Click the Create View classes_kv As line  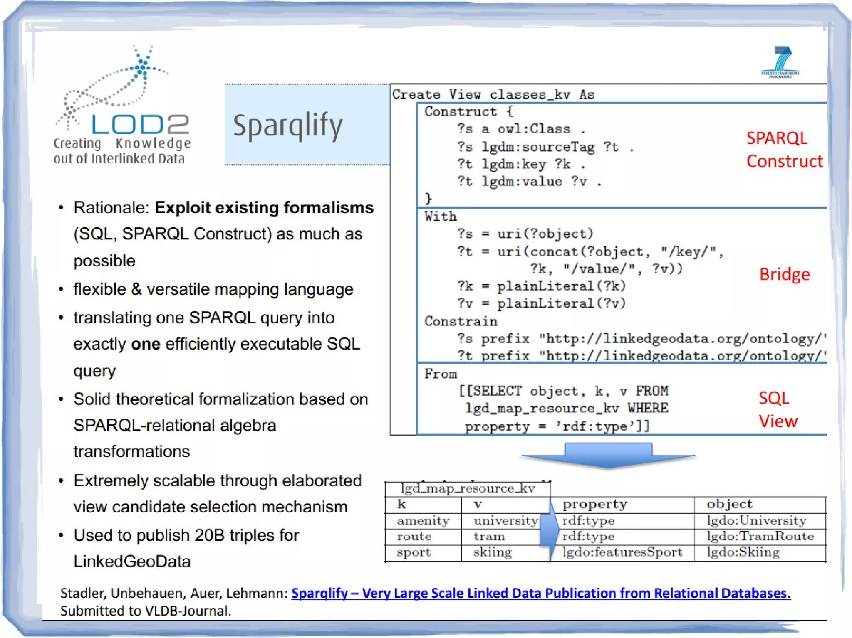[x=493, y=94]
